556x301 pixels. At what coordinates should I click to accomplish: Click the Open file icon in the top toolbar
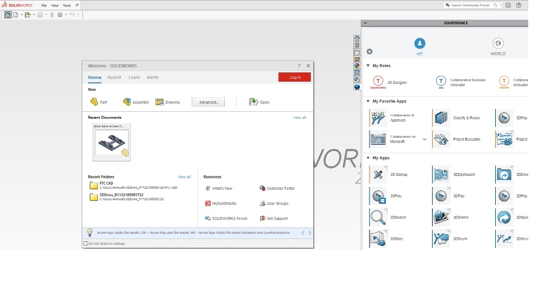(27, 14)
